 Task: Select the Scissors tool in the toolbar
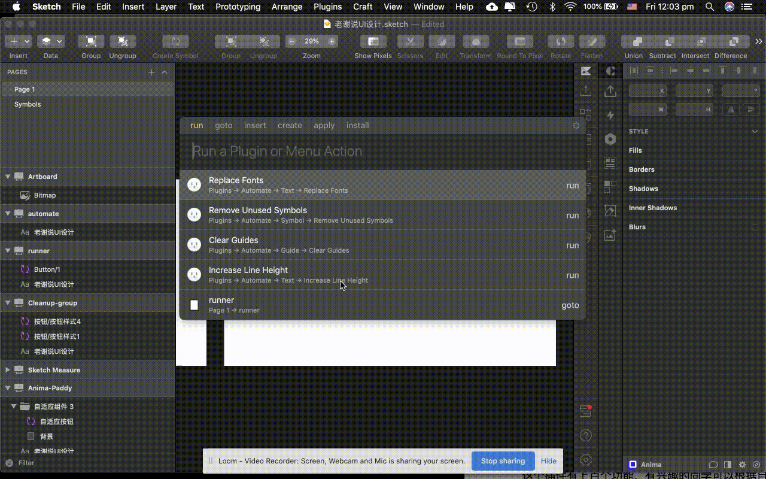tap(411, 41)
